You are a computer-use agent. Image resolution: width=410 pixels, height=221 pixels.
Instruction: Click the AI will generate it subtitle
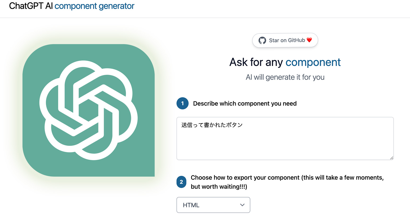click(285, 77)
